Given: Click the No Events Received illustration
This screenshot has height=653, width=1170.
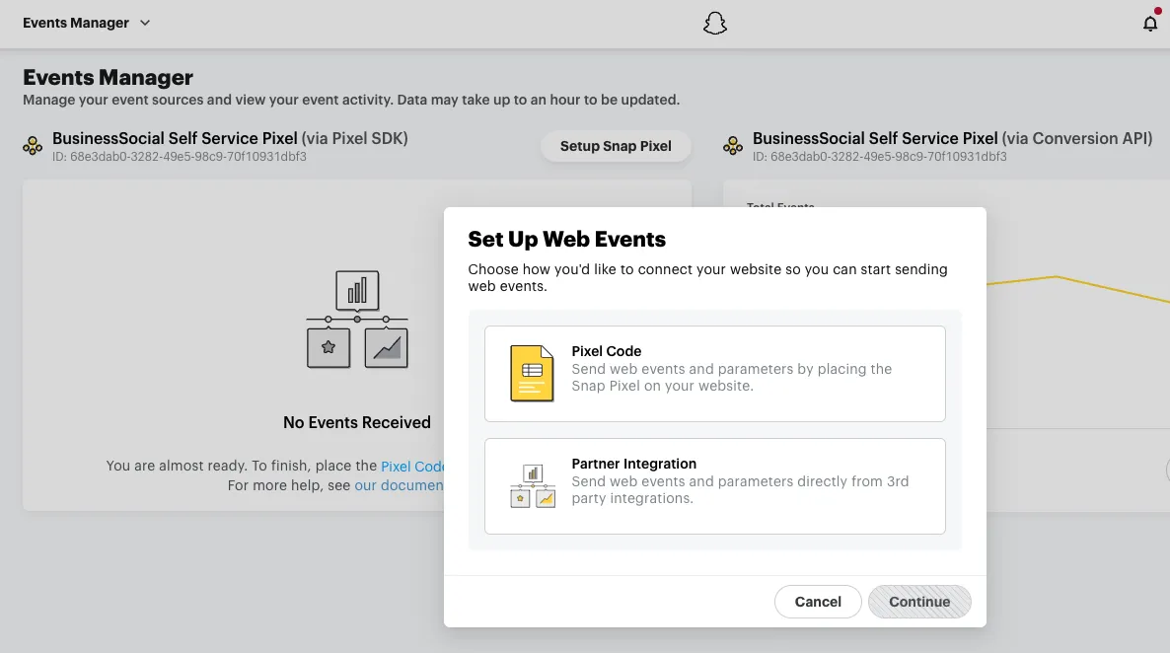Looking at the screenshot, I should pos(357,320).
